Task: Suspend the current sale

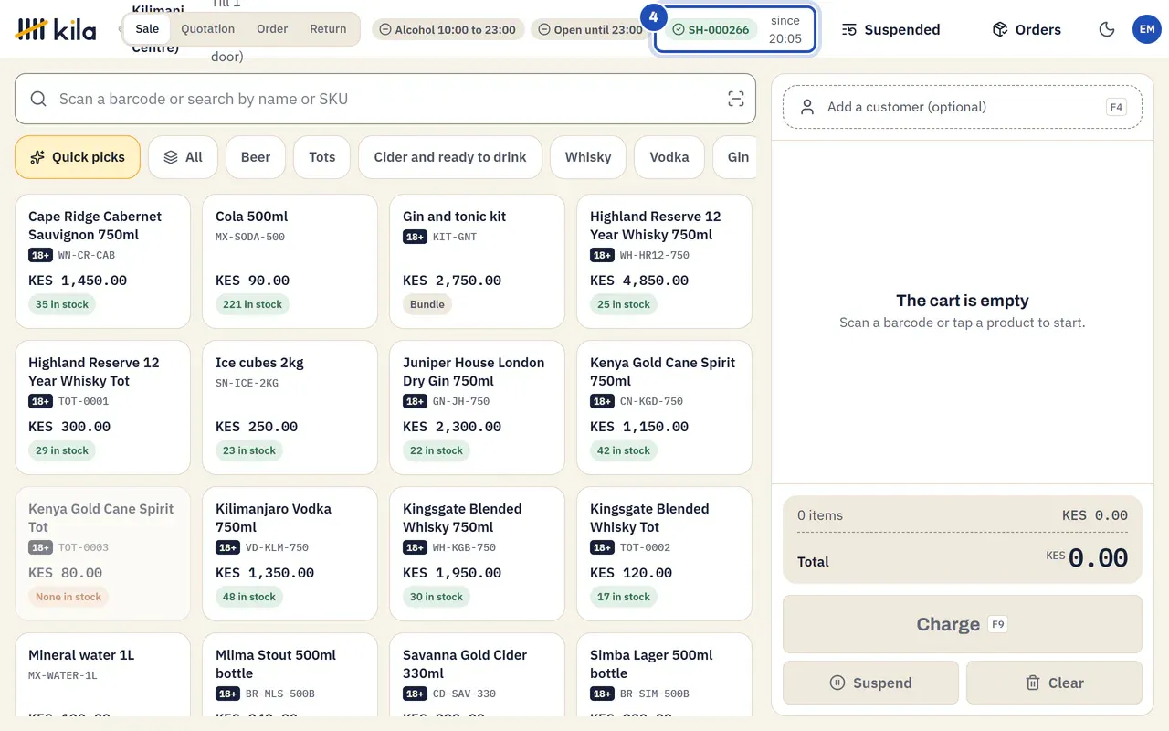Action: 870,683
